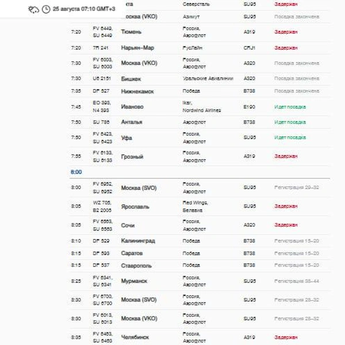
Task: Click the Задержан status for Челябинск
Action: point(286,338)
